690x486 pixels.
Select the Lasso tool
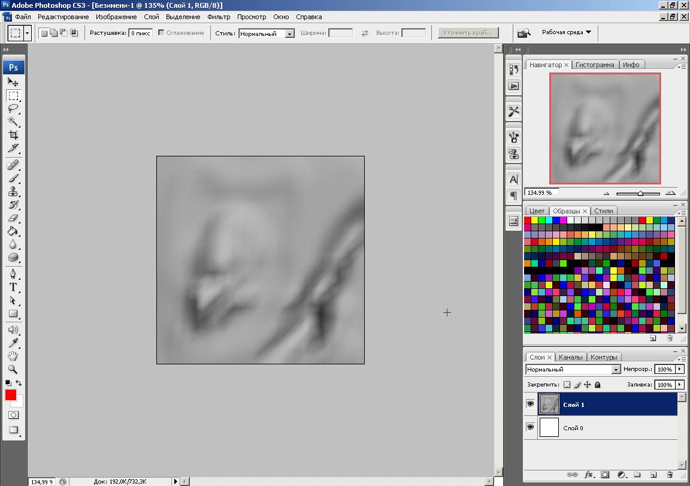[x=13, y=108]
